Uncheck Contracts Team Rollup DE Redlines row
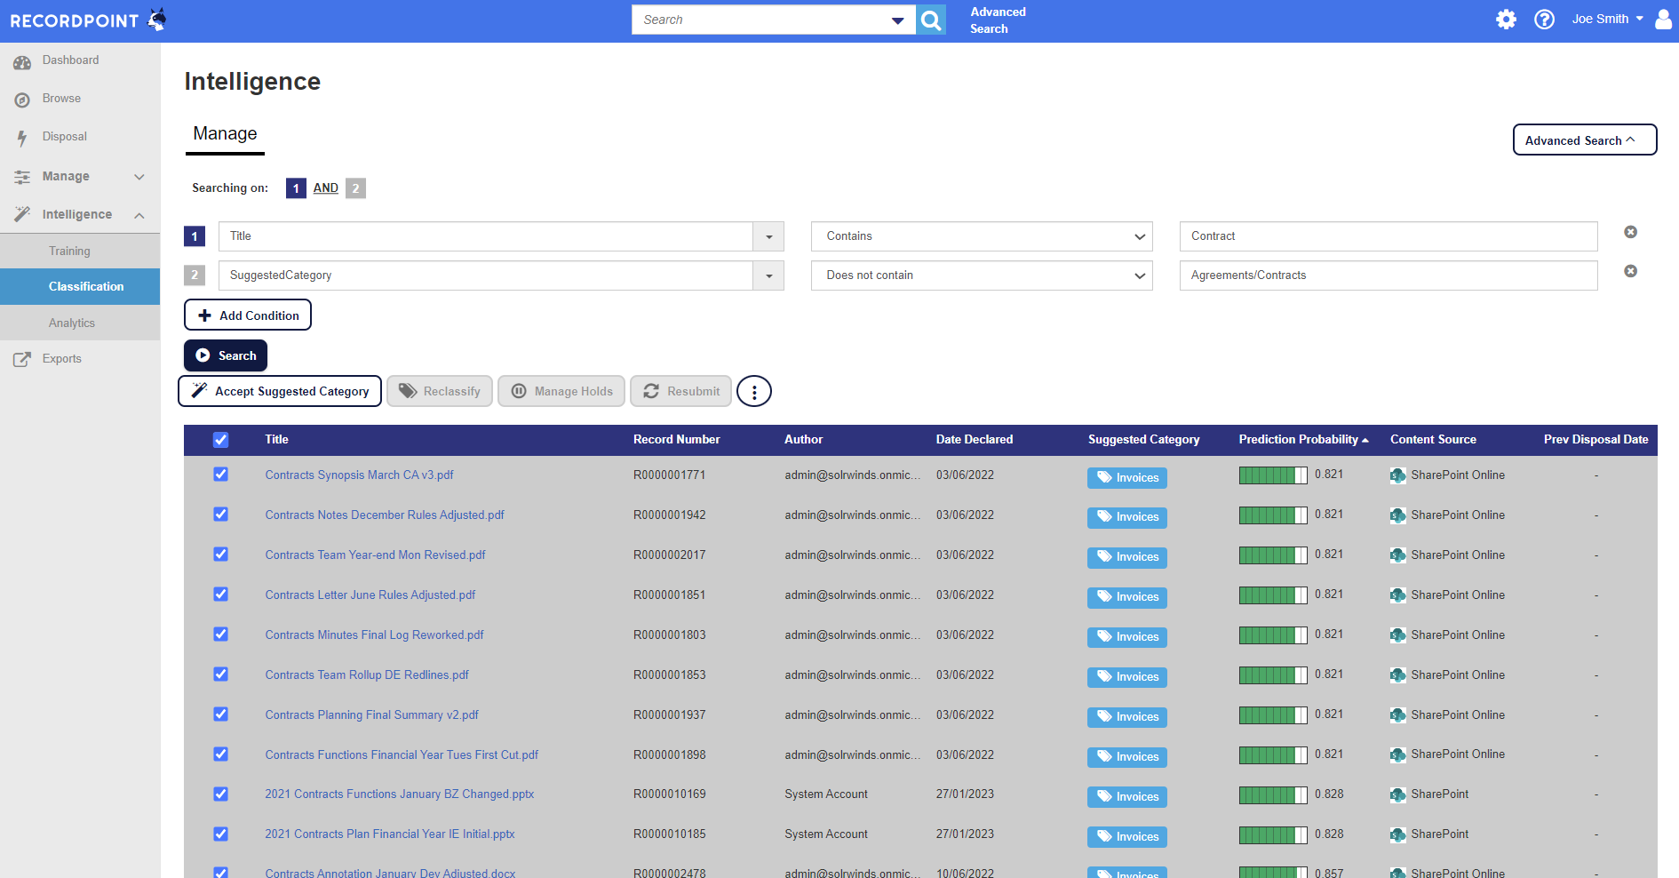Screen dimensions: 1679x878 click(x=221, y=674)
